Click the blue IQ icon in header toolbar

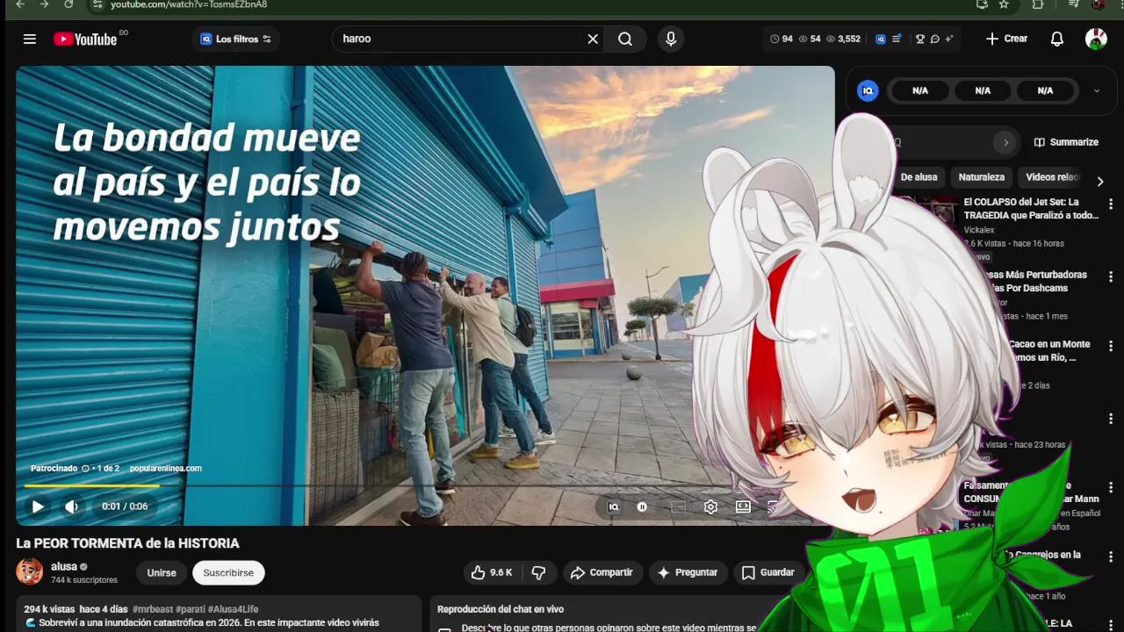pos(881,39)
